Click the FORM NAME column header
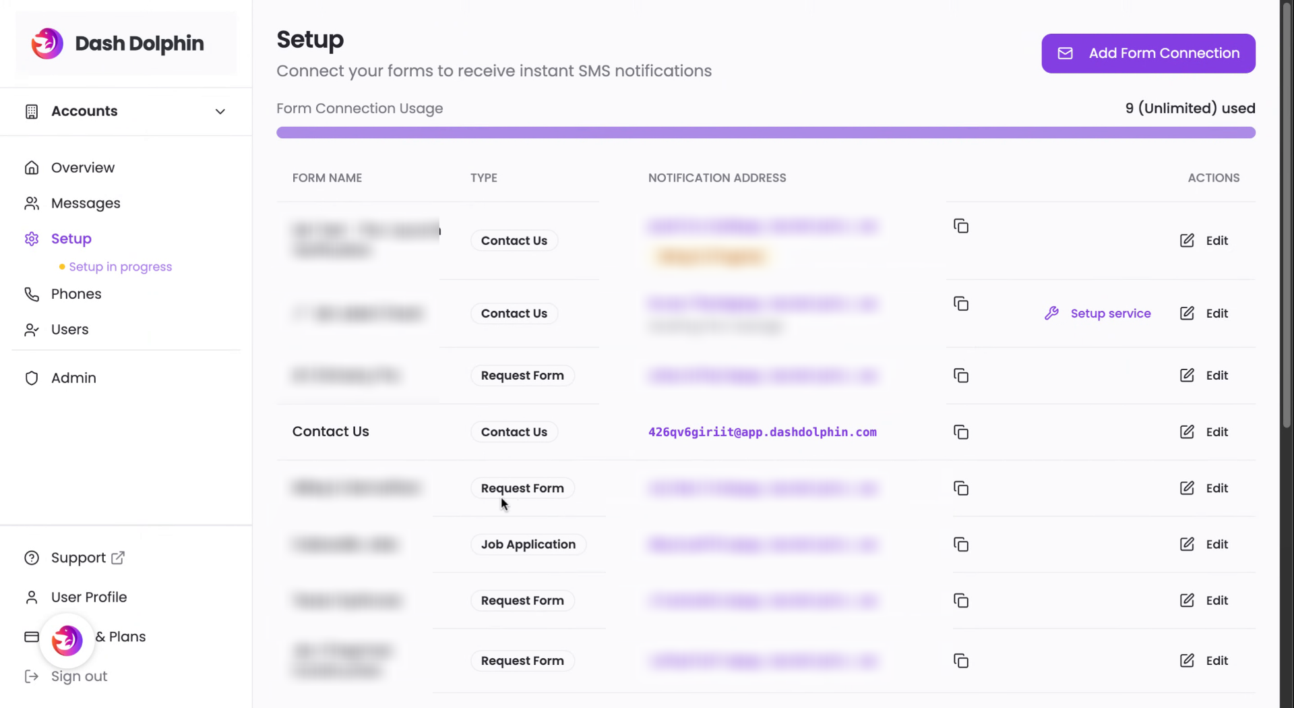 [327, 177]
